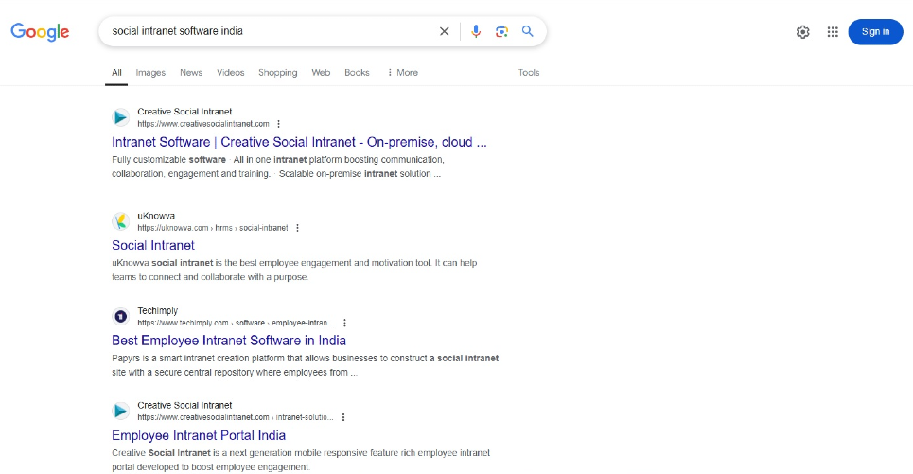The height and width of the screenshot is (474, 913).
Task: Switch to Books tab
Action: coord(357,73)
